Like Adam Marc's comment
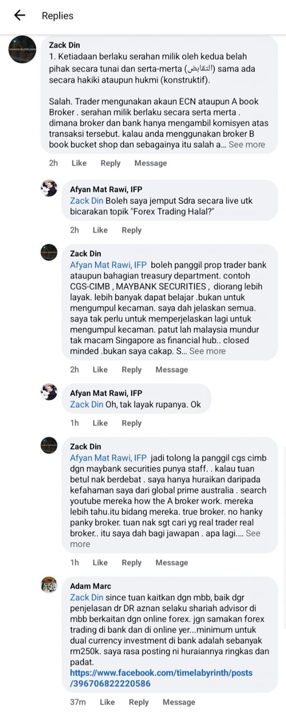Screen dimensions: 286x714 107,702
